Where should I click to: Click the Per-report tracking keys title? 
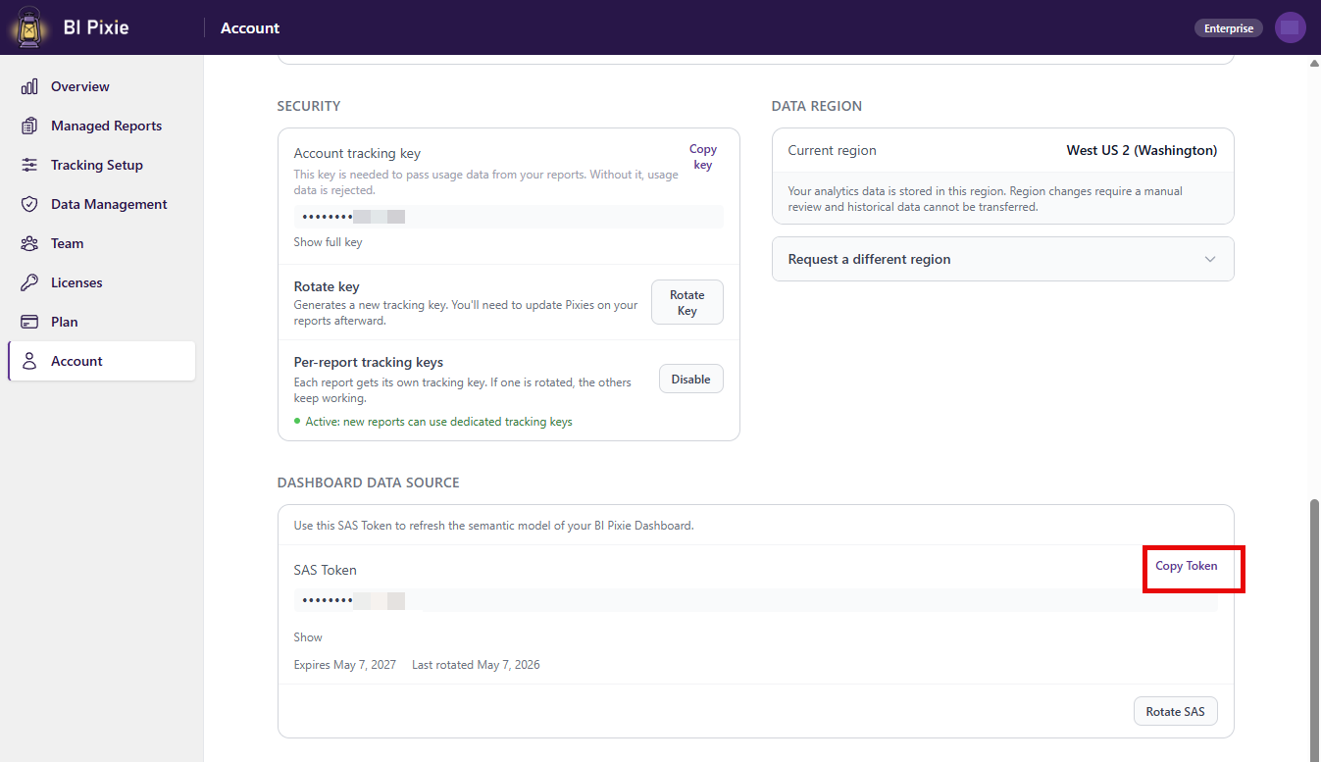pyautogui.click(x=369, y=362)
